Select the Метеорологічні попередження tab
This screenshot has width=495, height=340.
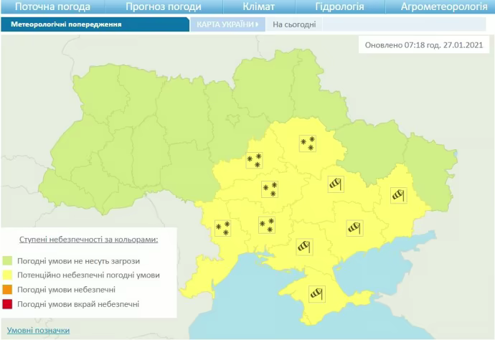click(x=66, y=24)
